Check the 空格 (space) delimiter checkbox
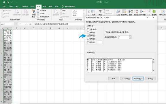Screen dimensions: 166x104 click(x=88, y=39)
